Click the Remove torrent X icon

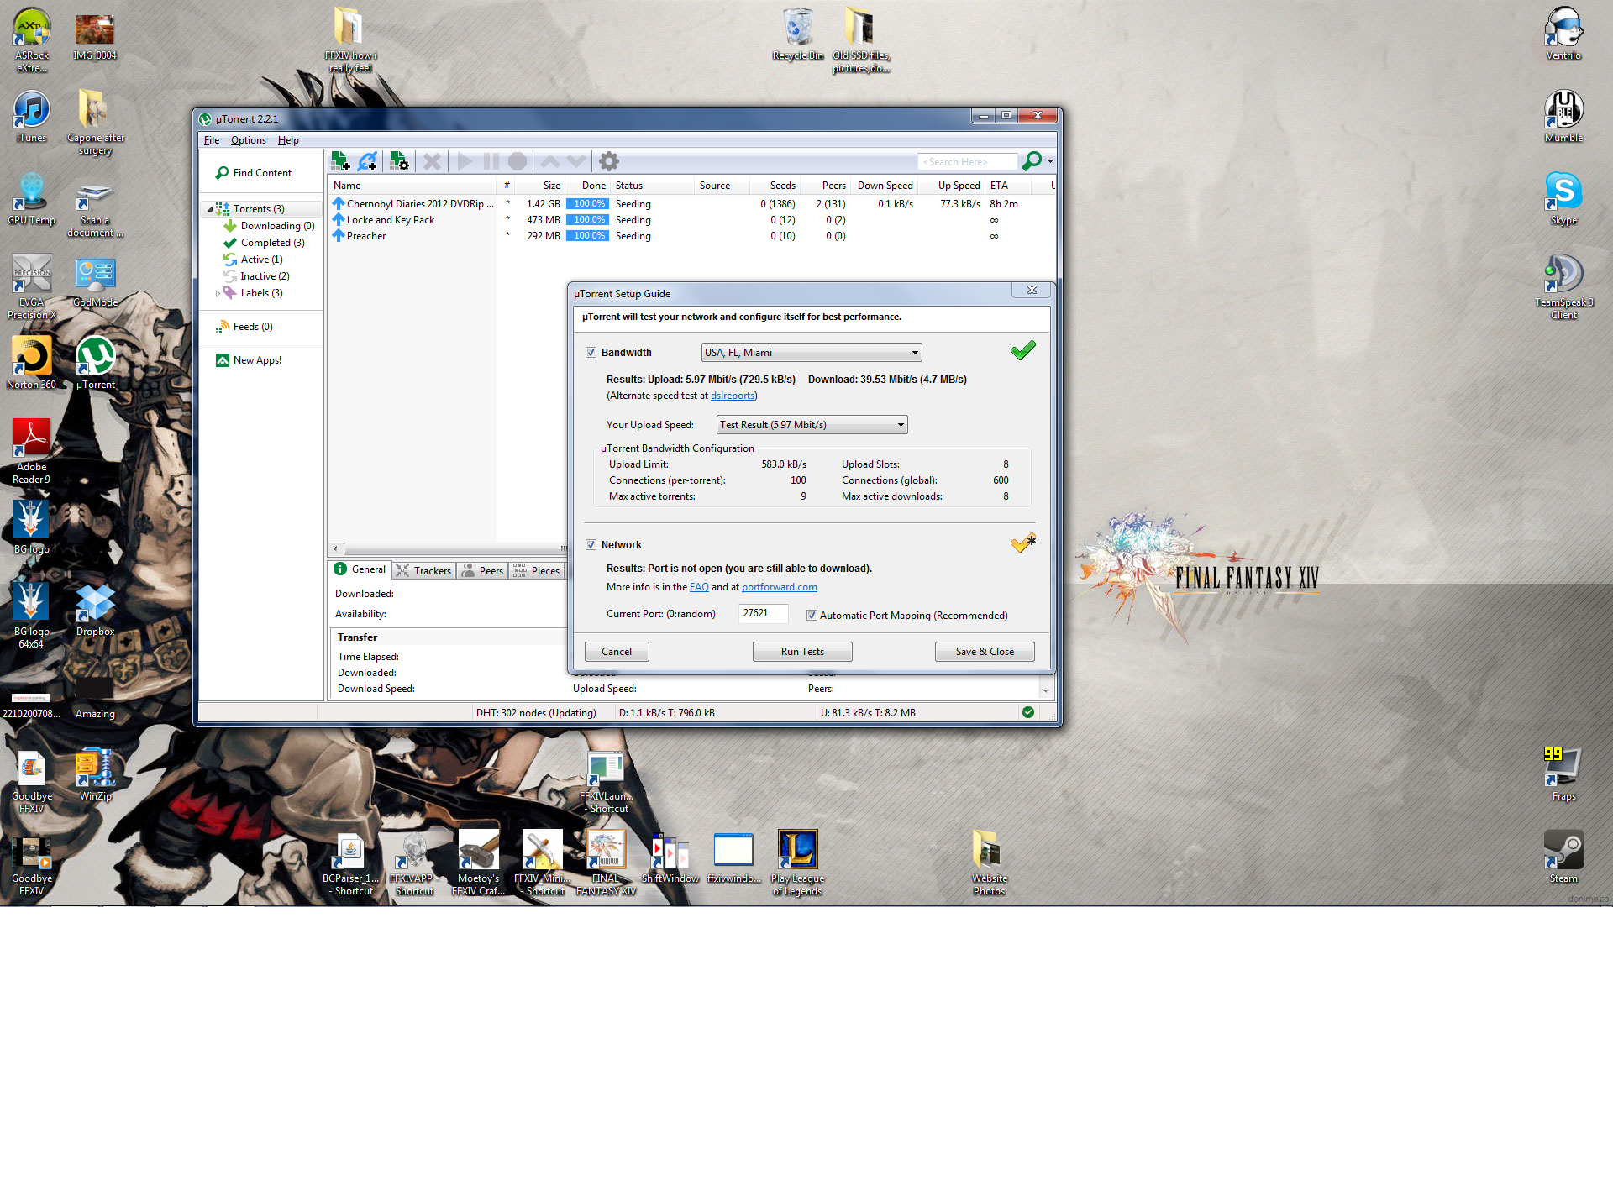click(x=432, y=161)
